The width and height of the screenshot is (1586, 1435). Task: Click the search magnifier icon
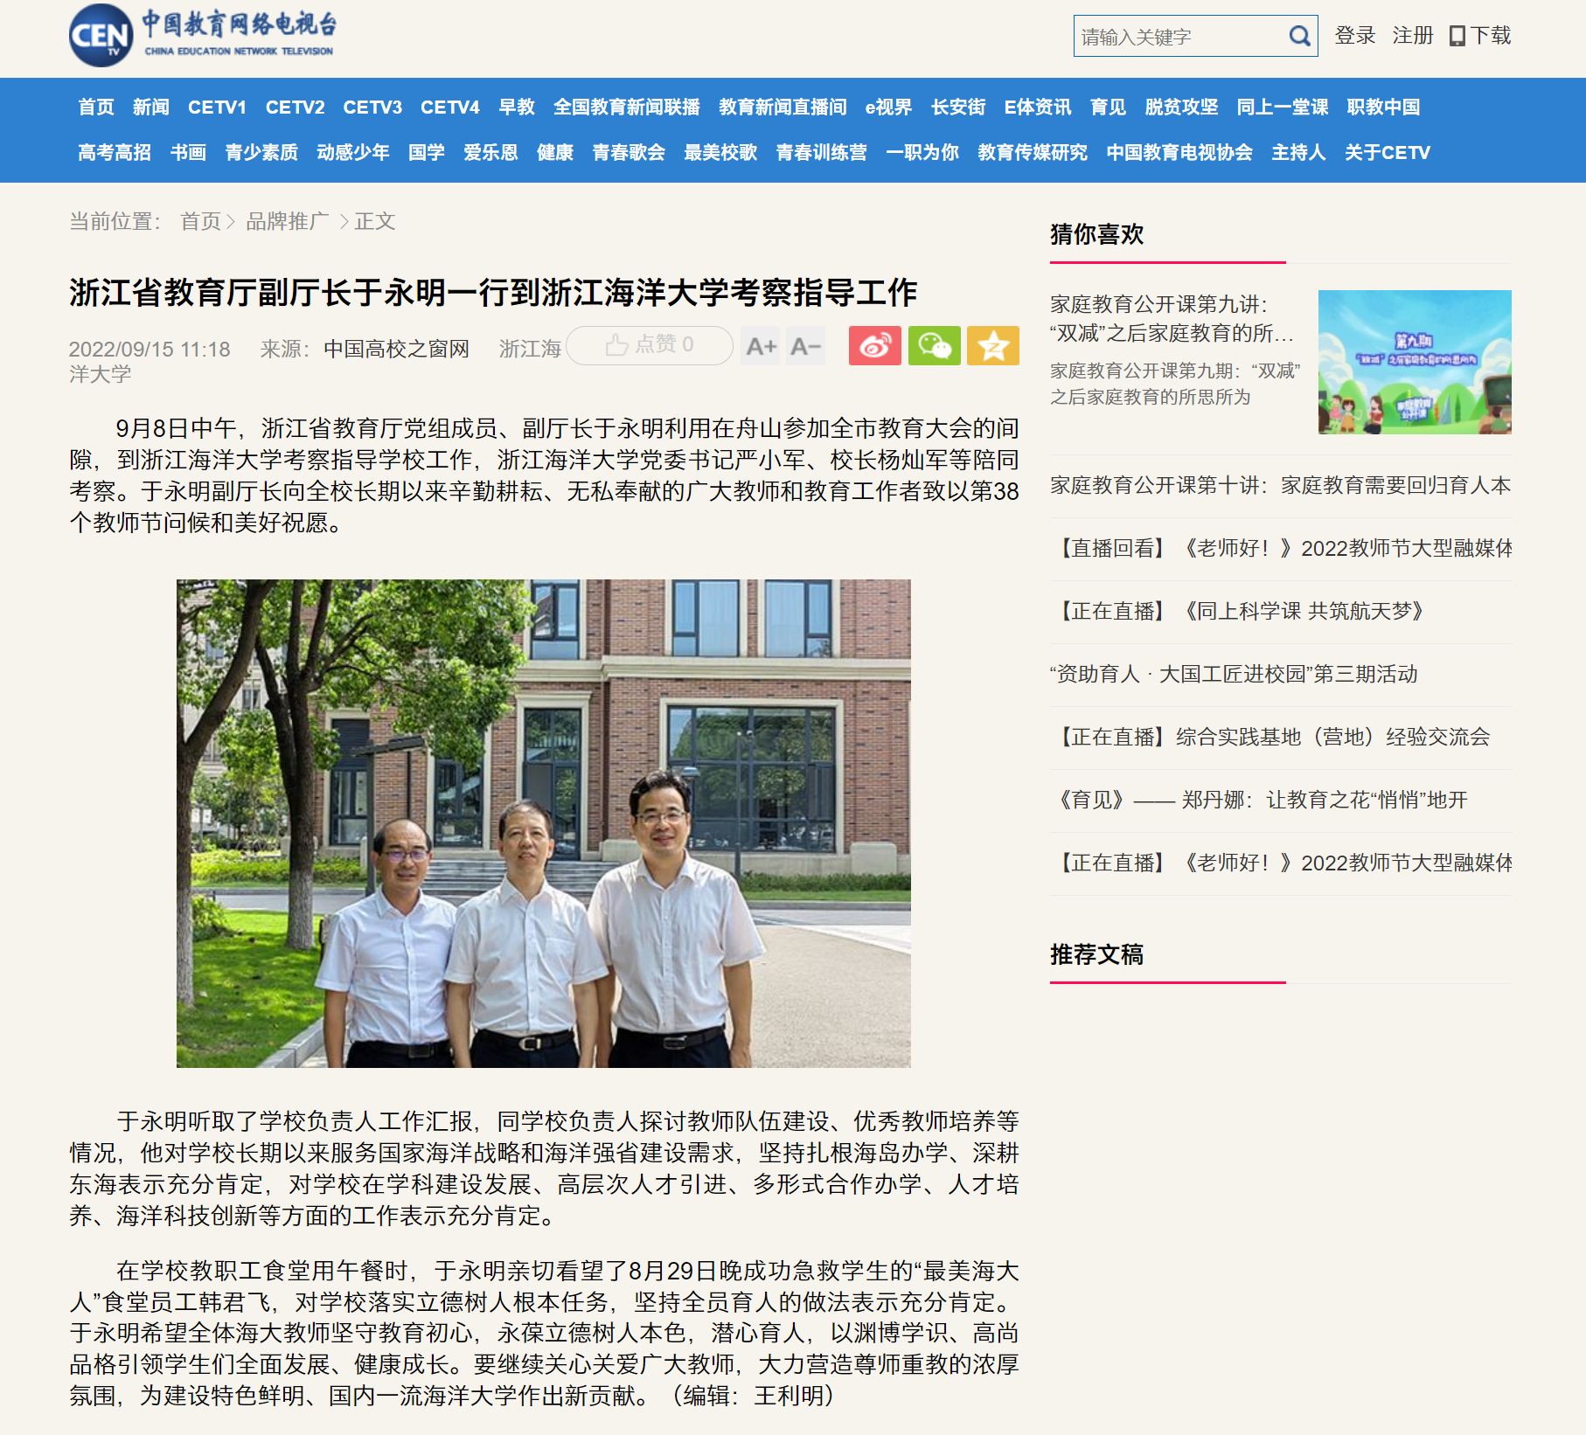tap(1299, 36)
